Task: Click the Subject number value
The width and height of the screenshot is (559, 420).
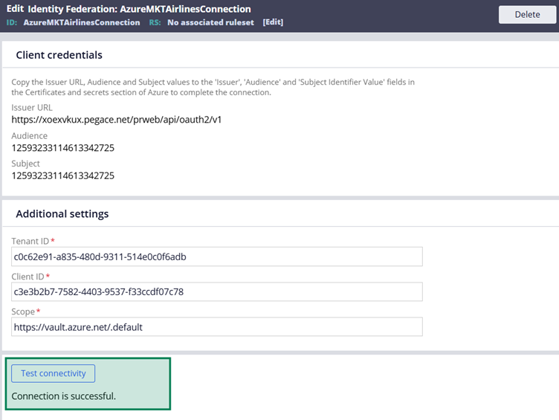Action: click(63, 175)
